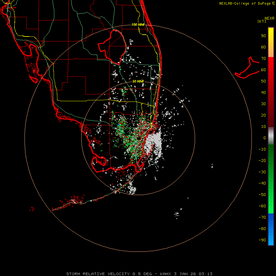
Task: Pick the gray zero segment of color bar
Action: [x=271, y=136]
